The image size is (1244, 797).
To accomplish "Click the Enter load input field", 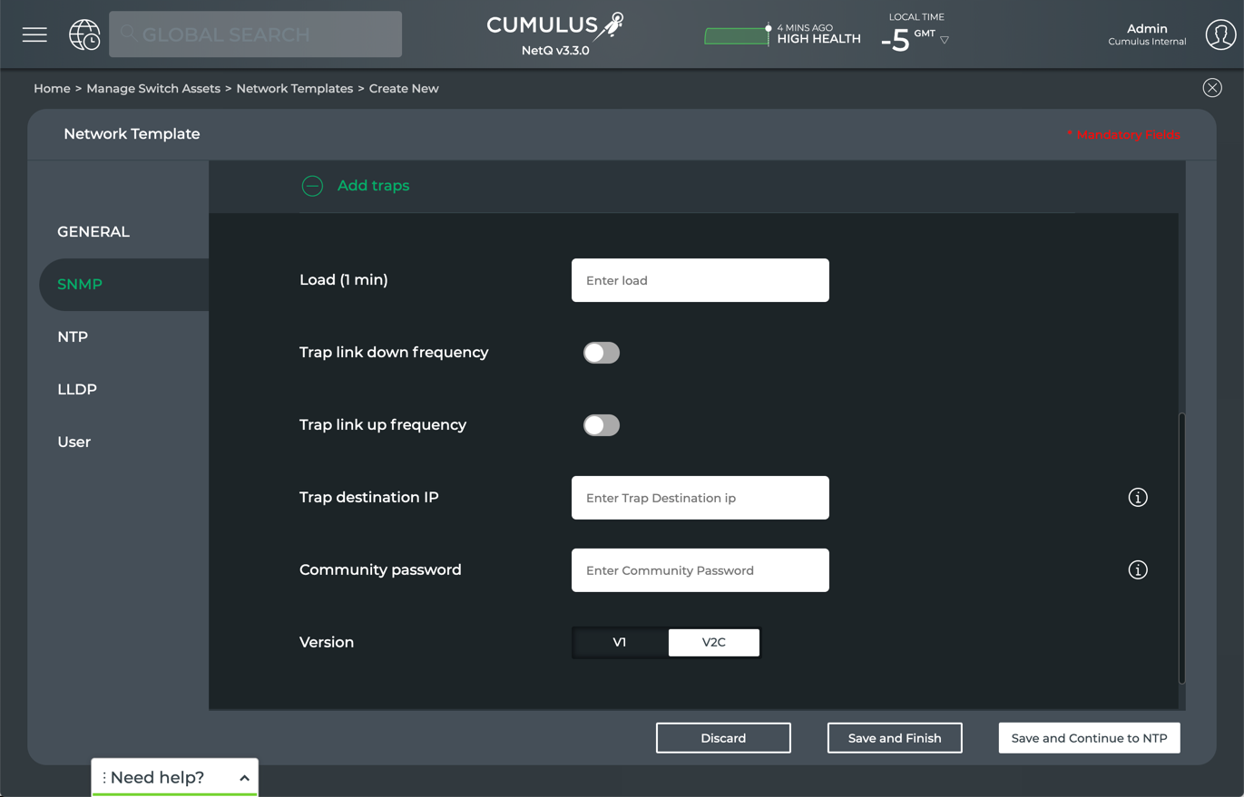I will pyautogui.click(x=700, y=280).
